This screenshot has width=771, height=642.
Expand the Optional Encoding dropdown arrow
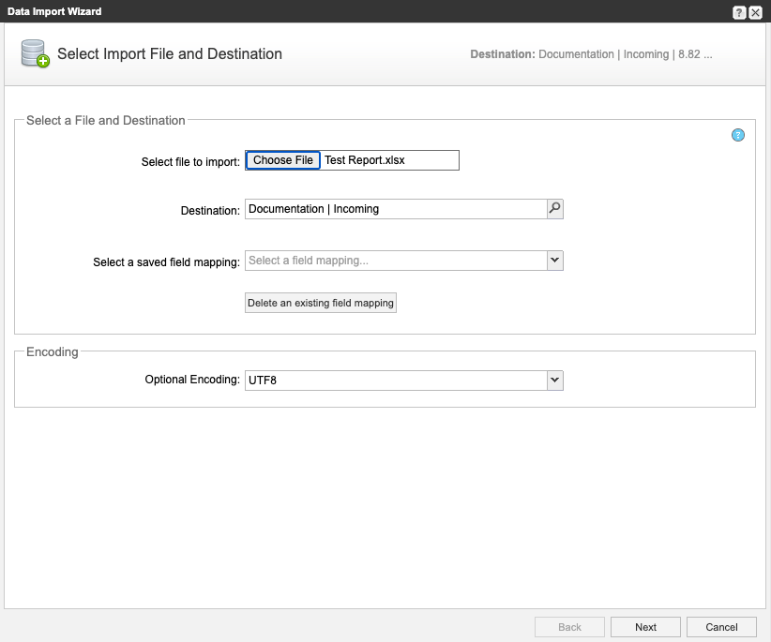point(554,380)
